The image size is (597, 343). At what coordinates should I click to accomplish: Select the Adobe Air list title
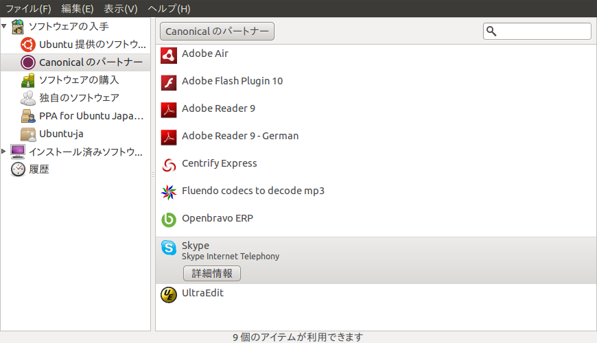click(205, 54)
